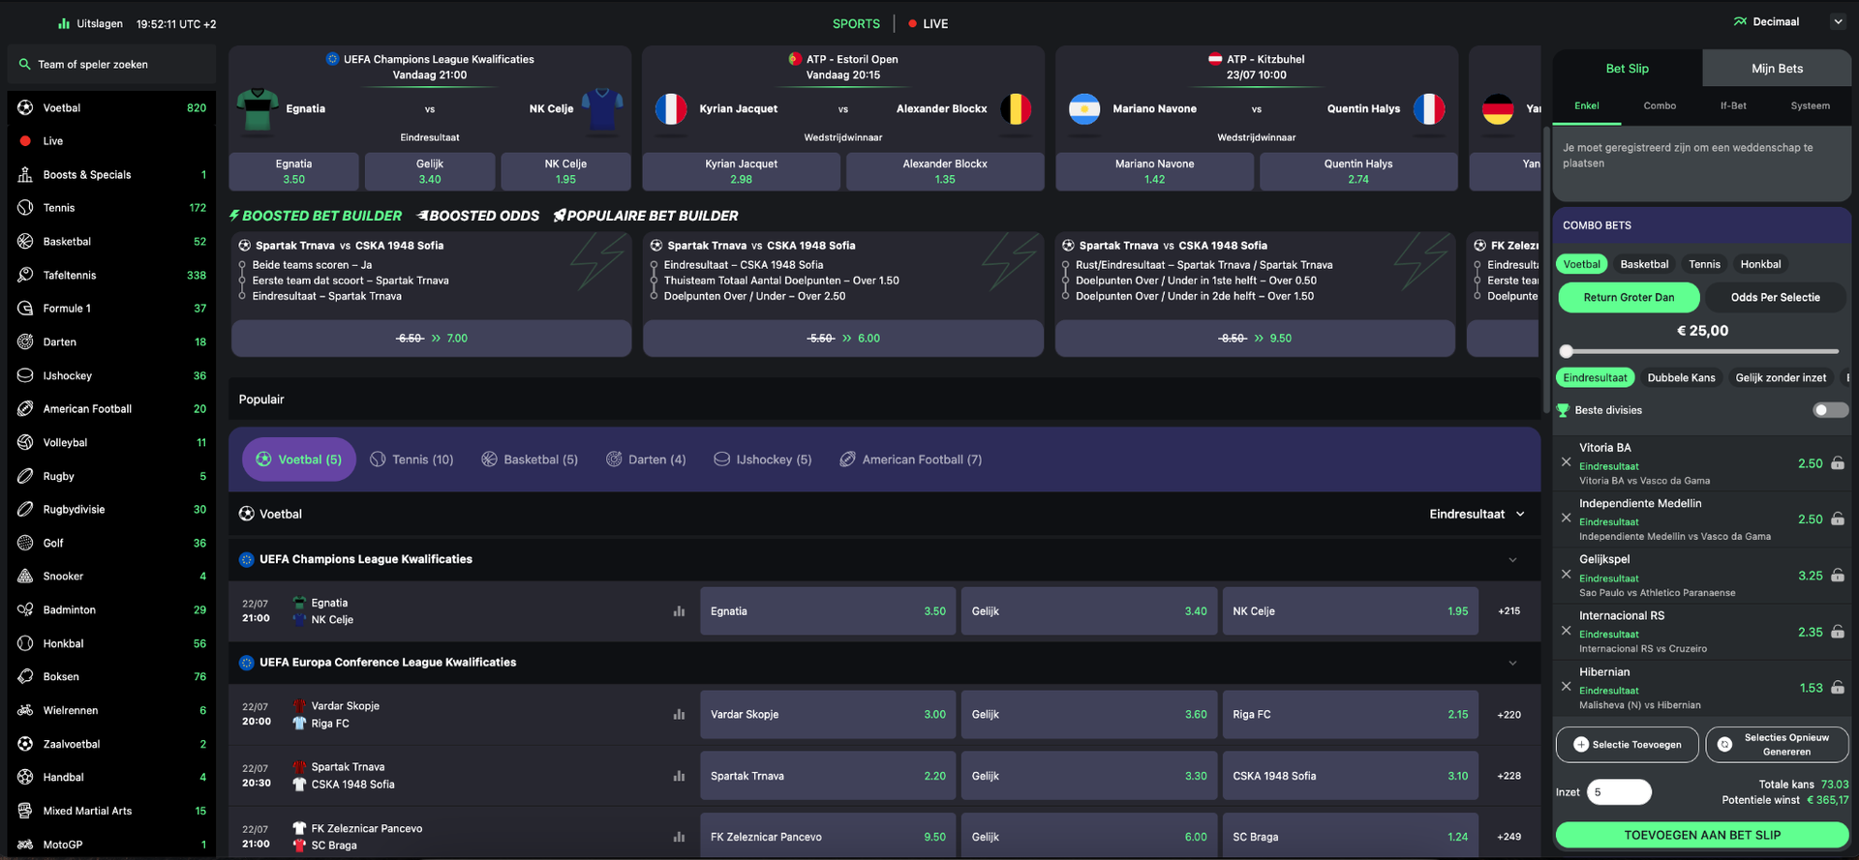Expand +228 more markets for Spartak Trnava match
The image size is (1859, 860).
[1509, 776]
